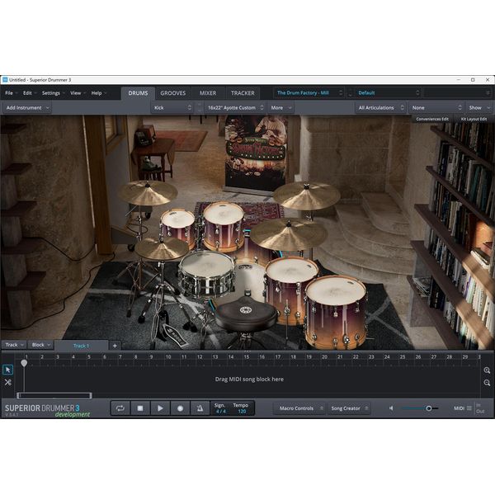Open the MIDI menu icon
Viewport: 495px width, 495px height.
click(x=469, y=408)
